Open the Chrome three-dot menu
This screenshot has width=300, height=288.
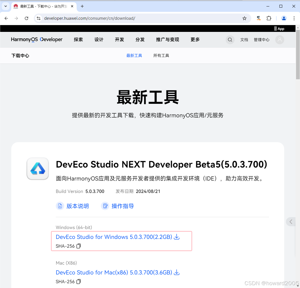294,18
